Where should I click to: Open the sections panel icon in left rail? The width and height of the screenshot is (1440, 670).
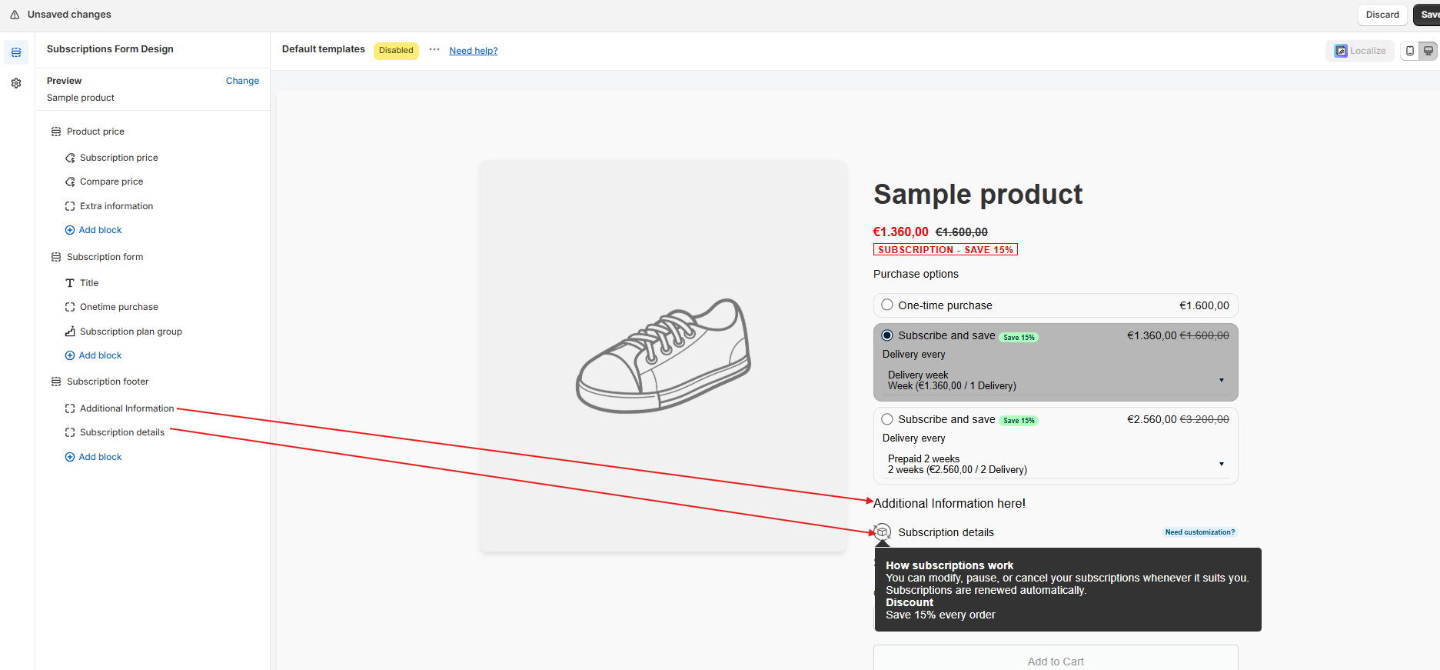coord(16,52)
